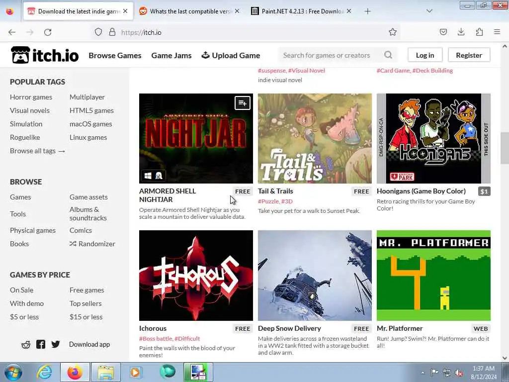Click the Linux platform icon on Nightjar thumbnail
This screenshot has height=382, width=509.
[x=159, y=176]
